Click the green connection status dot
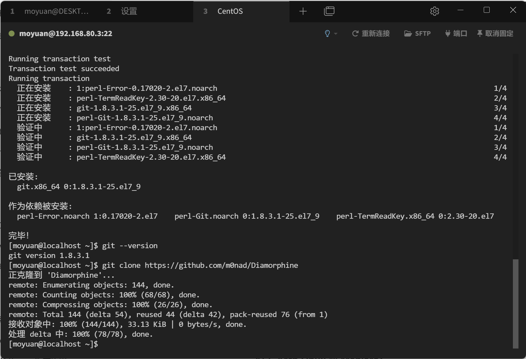The height and width of the screenshot is (359, 526). 12,33
